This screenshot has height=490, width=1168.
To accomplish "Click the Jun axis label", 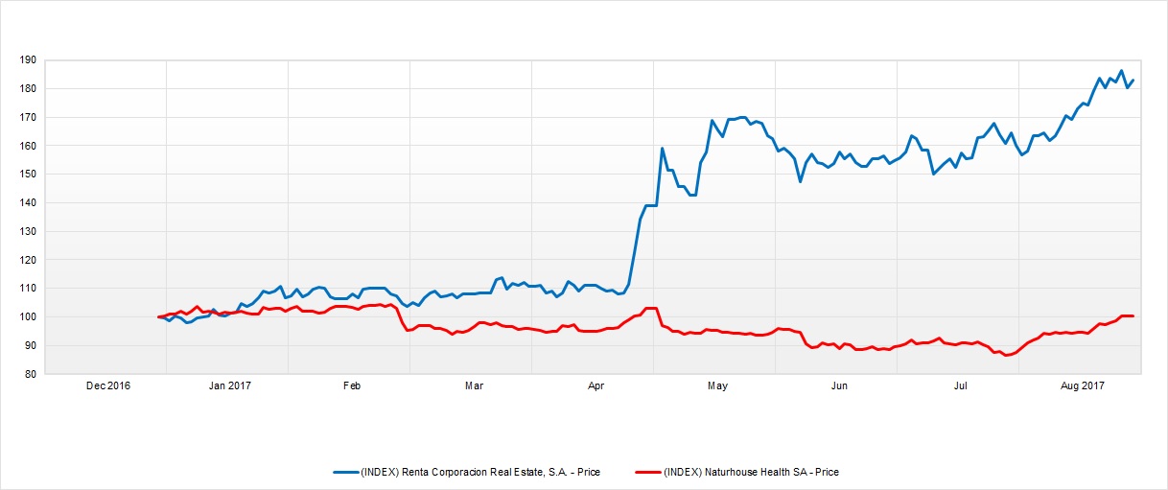I will pos(839,385).
